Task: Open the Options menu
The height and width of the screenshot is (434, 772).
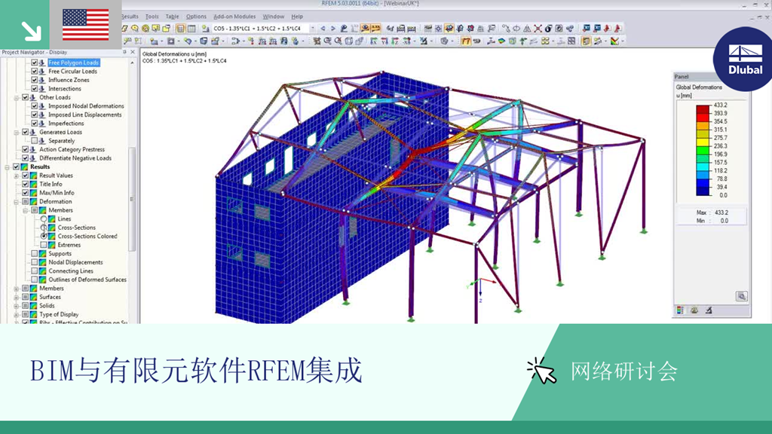Action: [x=196, y=17]
